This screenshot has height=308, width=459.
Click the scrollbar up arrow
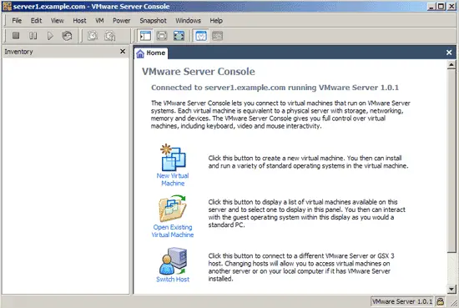pyautogui.click(x=451, y=65)
